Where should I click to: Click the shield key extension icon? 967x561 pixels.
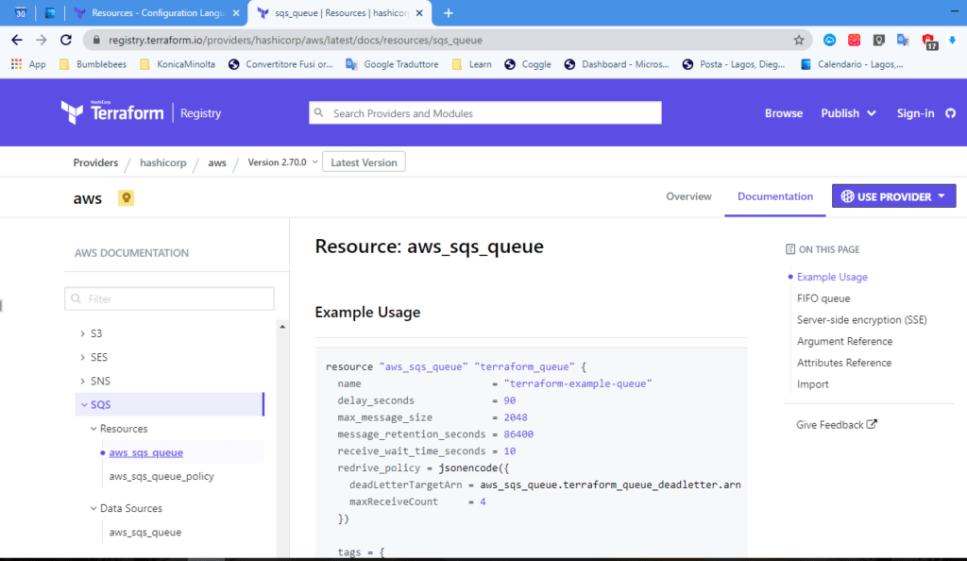click(x=879, y=40)
